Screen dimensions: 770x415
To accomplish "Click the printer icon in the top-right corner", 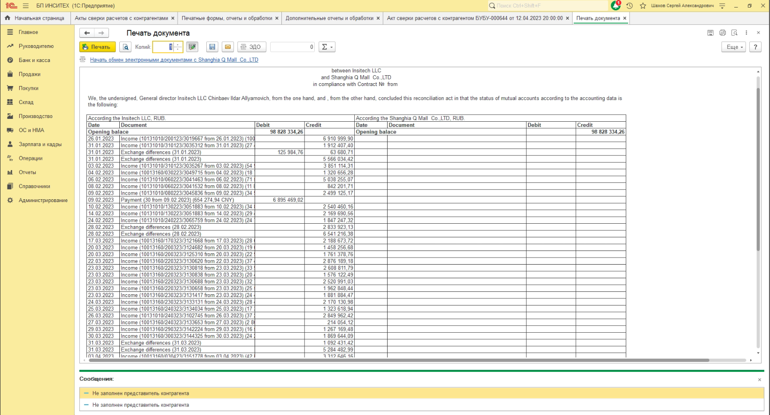I will tap(723, 33).
